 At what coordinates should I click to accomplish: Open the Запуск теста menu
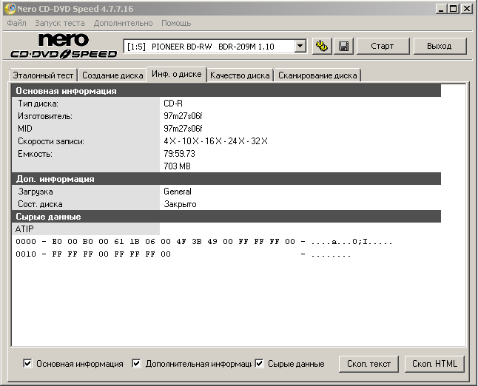coord(60,23)
